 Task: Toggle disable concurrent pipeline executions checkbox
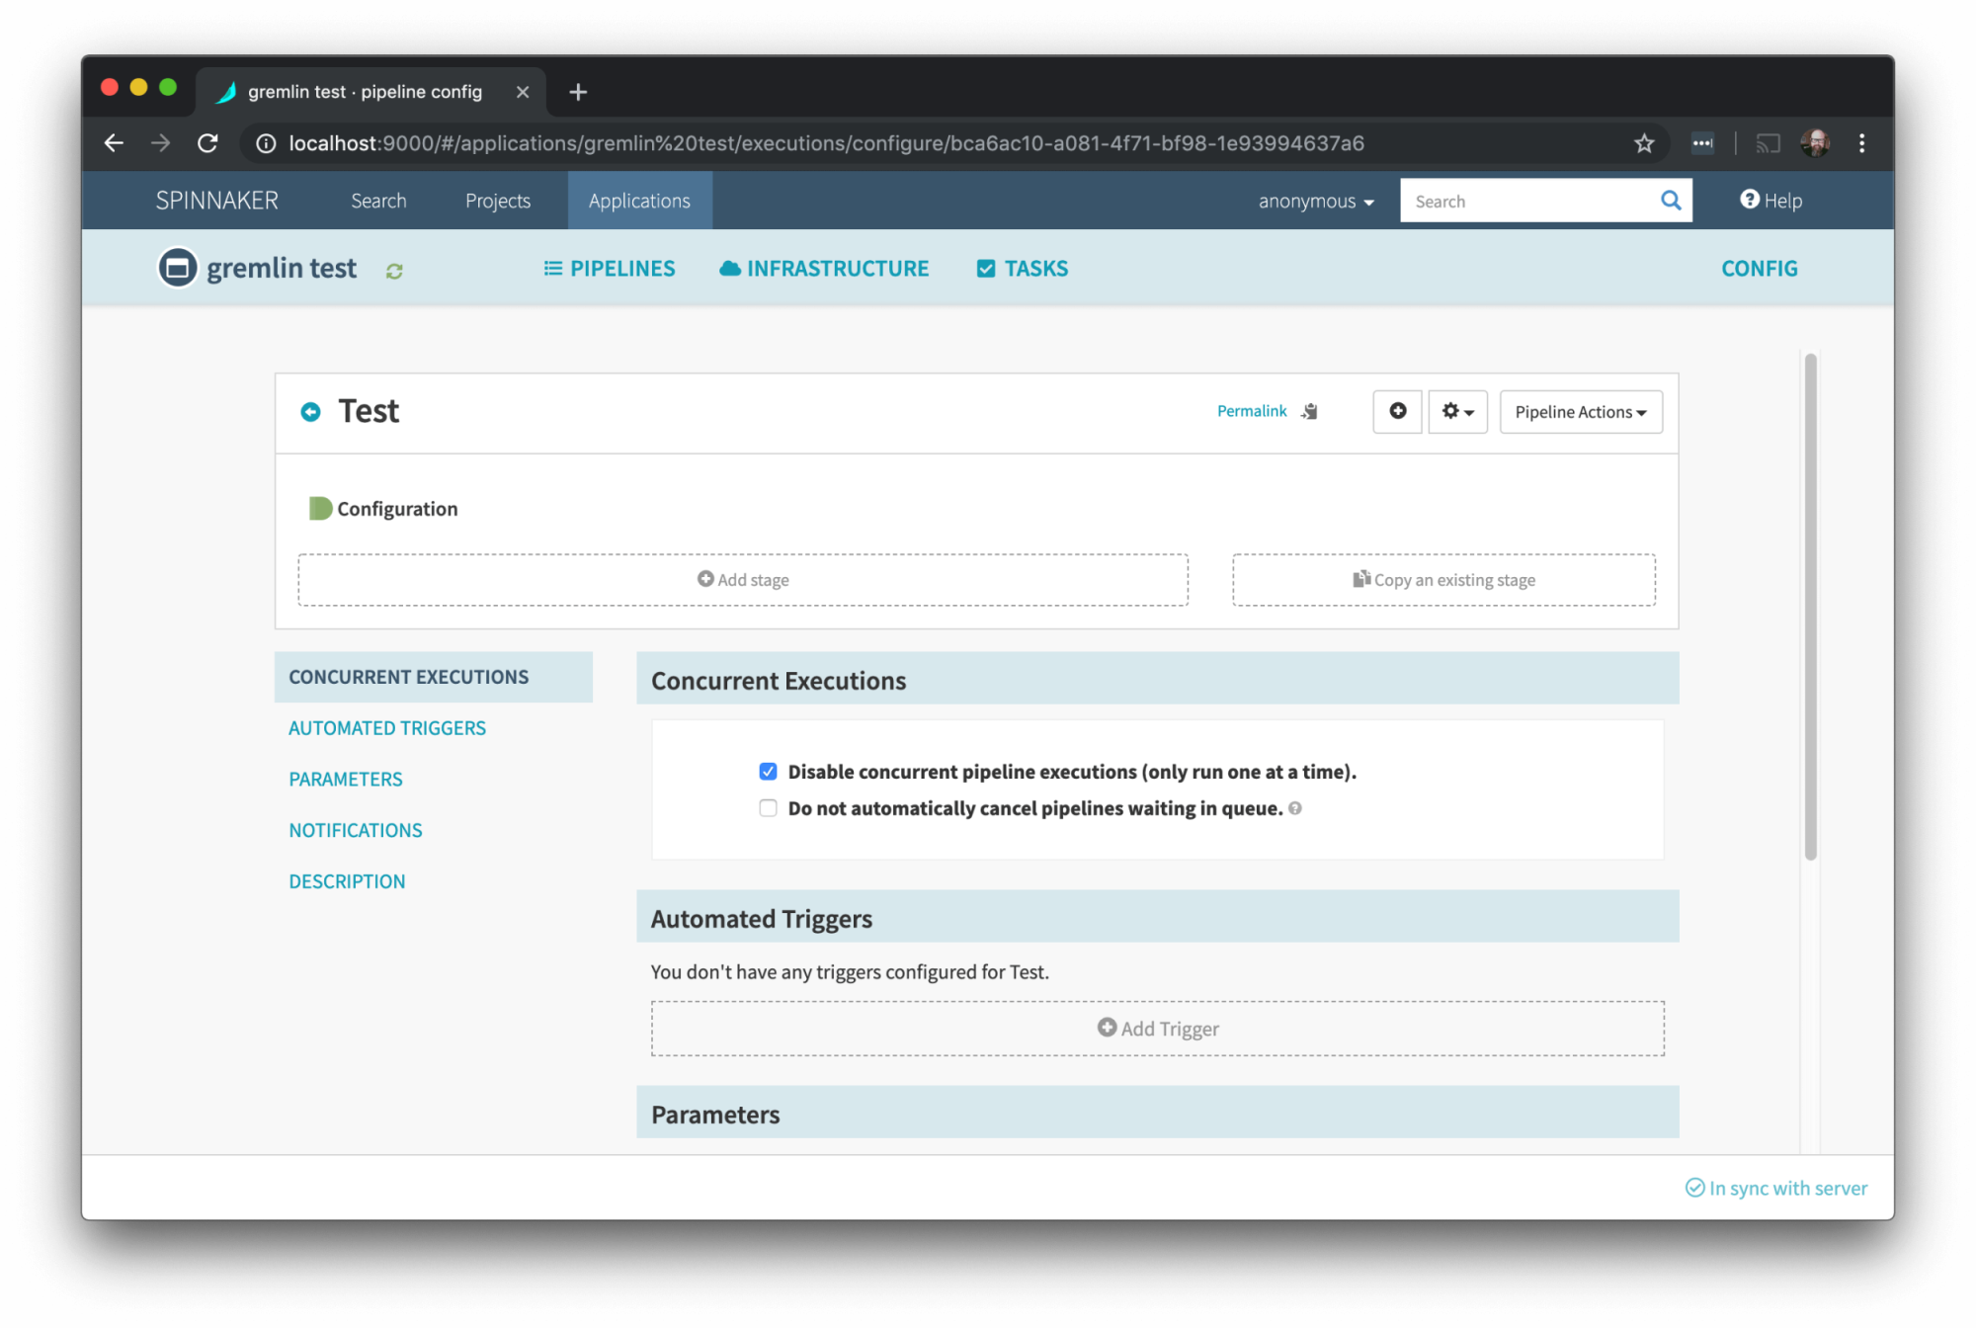click(x=768, y=773)
